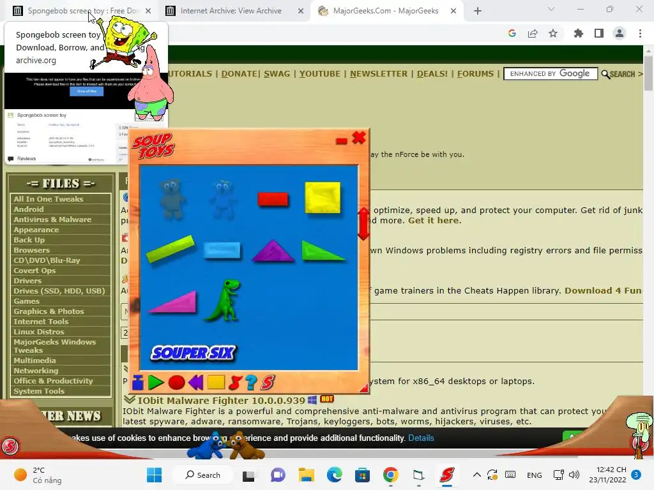Click the blue weight icon in Soup Toys toolbar
The image size is (654, 490).
[x=138, y=382]
